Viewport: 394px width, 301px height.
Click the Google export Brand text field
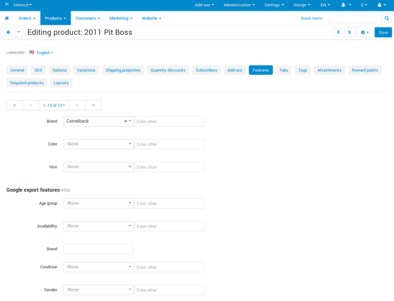coord(98,249)
